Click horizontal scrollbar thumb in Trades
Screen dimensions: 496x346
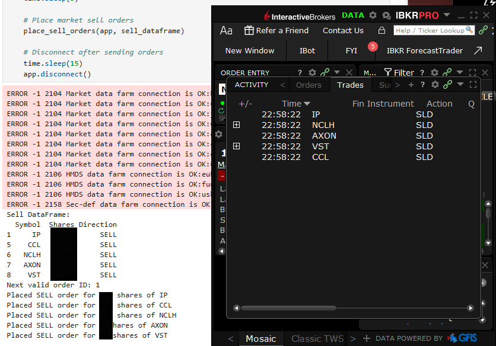[x=288, y=307]
